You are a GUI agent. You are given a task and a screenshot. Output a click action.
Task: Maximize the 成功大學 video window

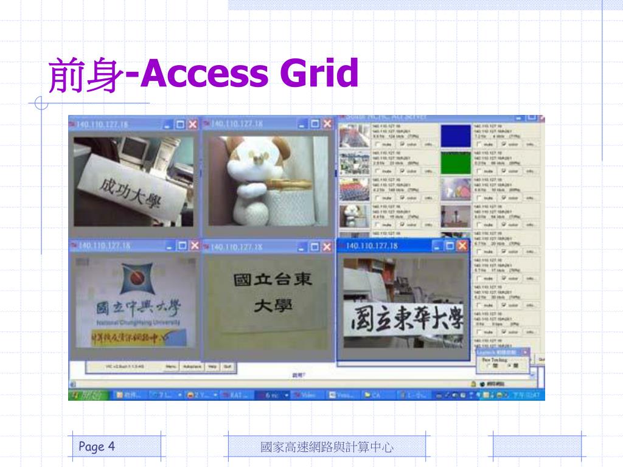coord(180,124)
